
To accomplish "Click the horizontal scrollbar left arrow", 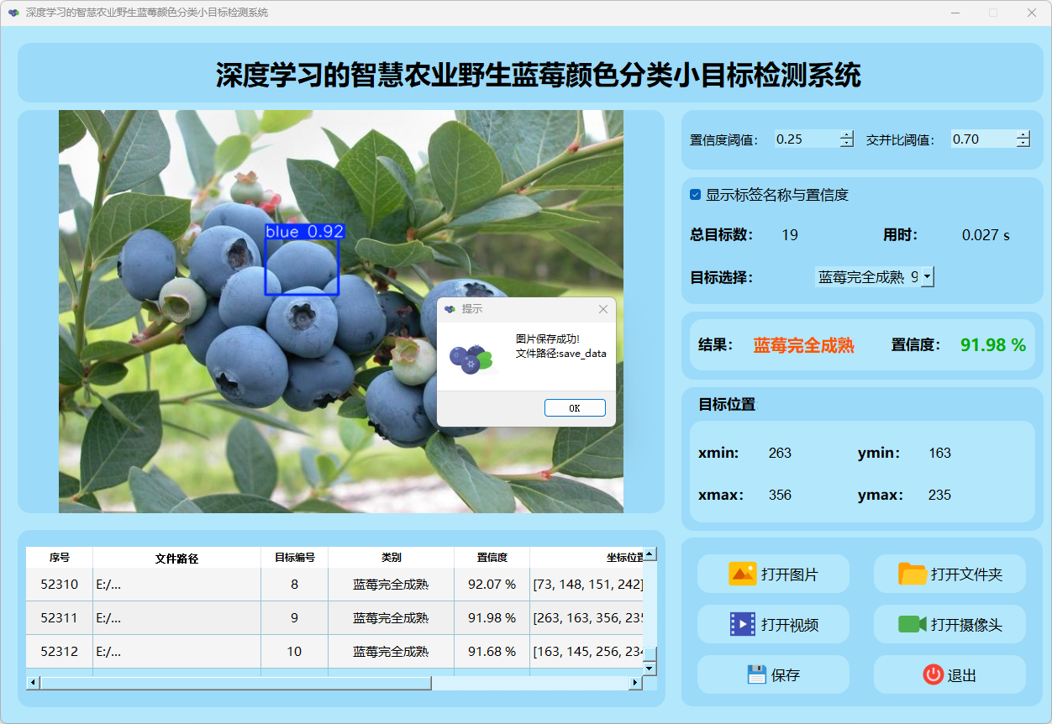I will [33, 683].
